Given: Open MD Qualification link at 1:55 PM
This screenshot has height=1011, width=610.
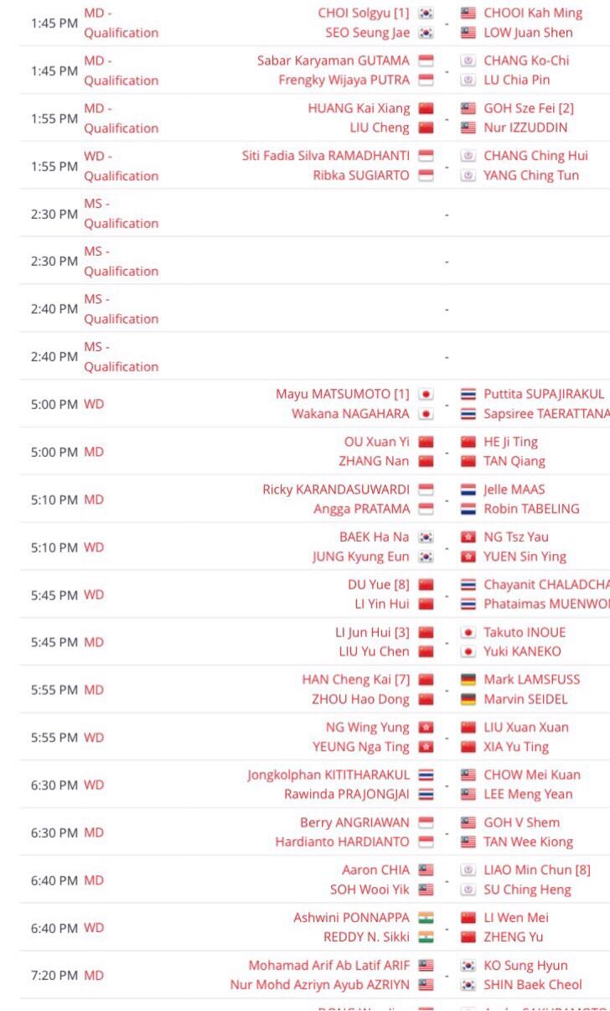Looking at the screenshot, I should pos(121,118).
